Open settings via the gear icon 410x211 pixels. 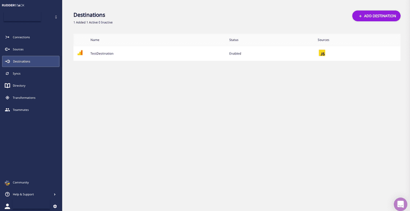point(55,206)
